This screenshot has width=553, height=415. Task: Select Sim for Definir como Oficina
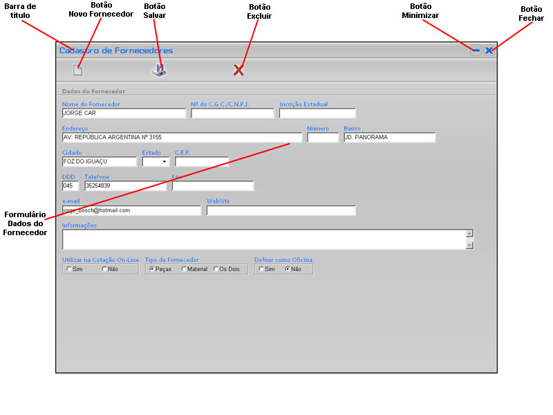[261, 269]
